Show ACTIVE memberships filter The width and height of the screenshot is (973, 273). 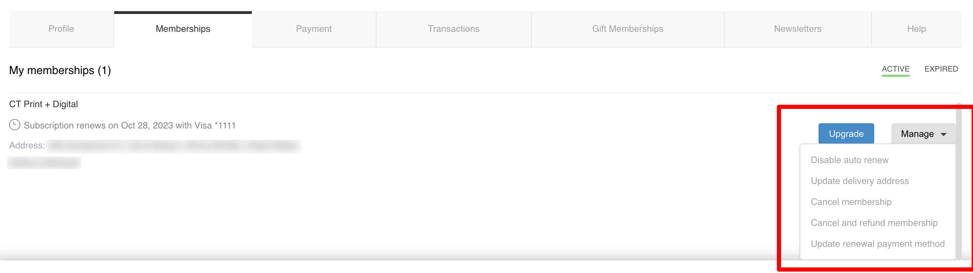(x=895, y=69)
